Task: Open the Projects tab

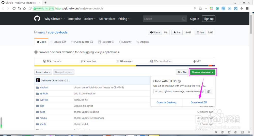Action: tap(106, 42)
